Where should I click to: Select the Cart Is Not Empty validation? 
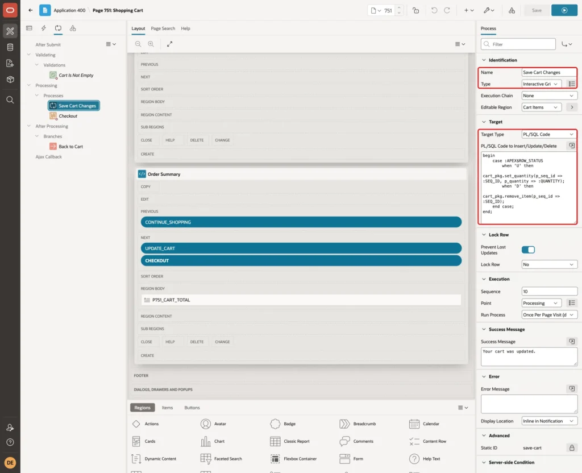point(76,75)
